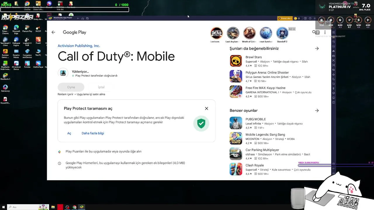
Task: Click BlueStacks title bar back arrow
Action: (x=78, y=18)
